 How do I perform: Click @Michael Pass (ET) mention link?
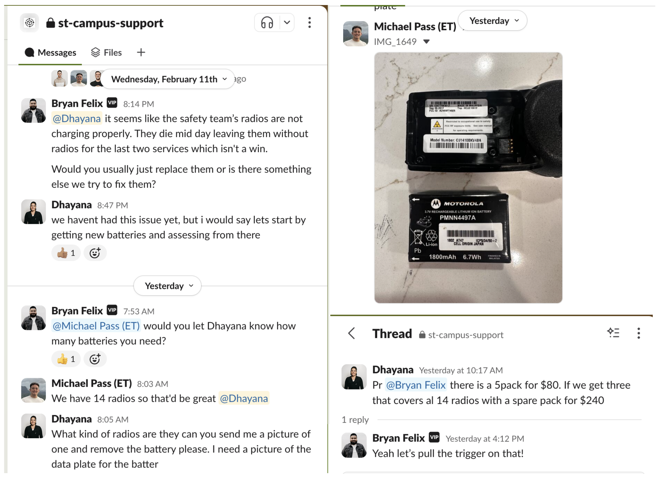point(96,326)
